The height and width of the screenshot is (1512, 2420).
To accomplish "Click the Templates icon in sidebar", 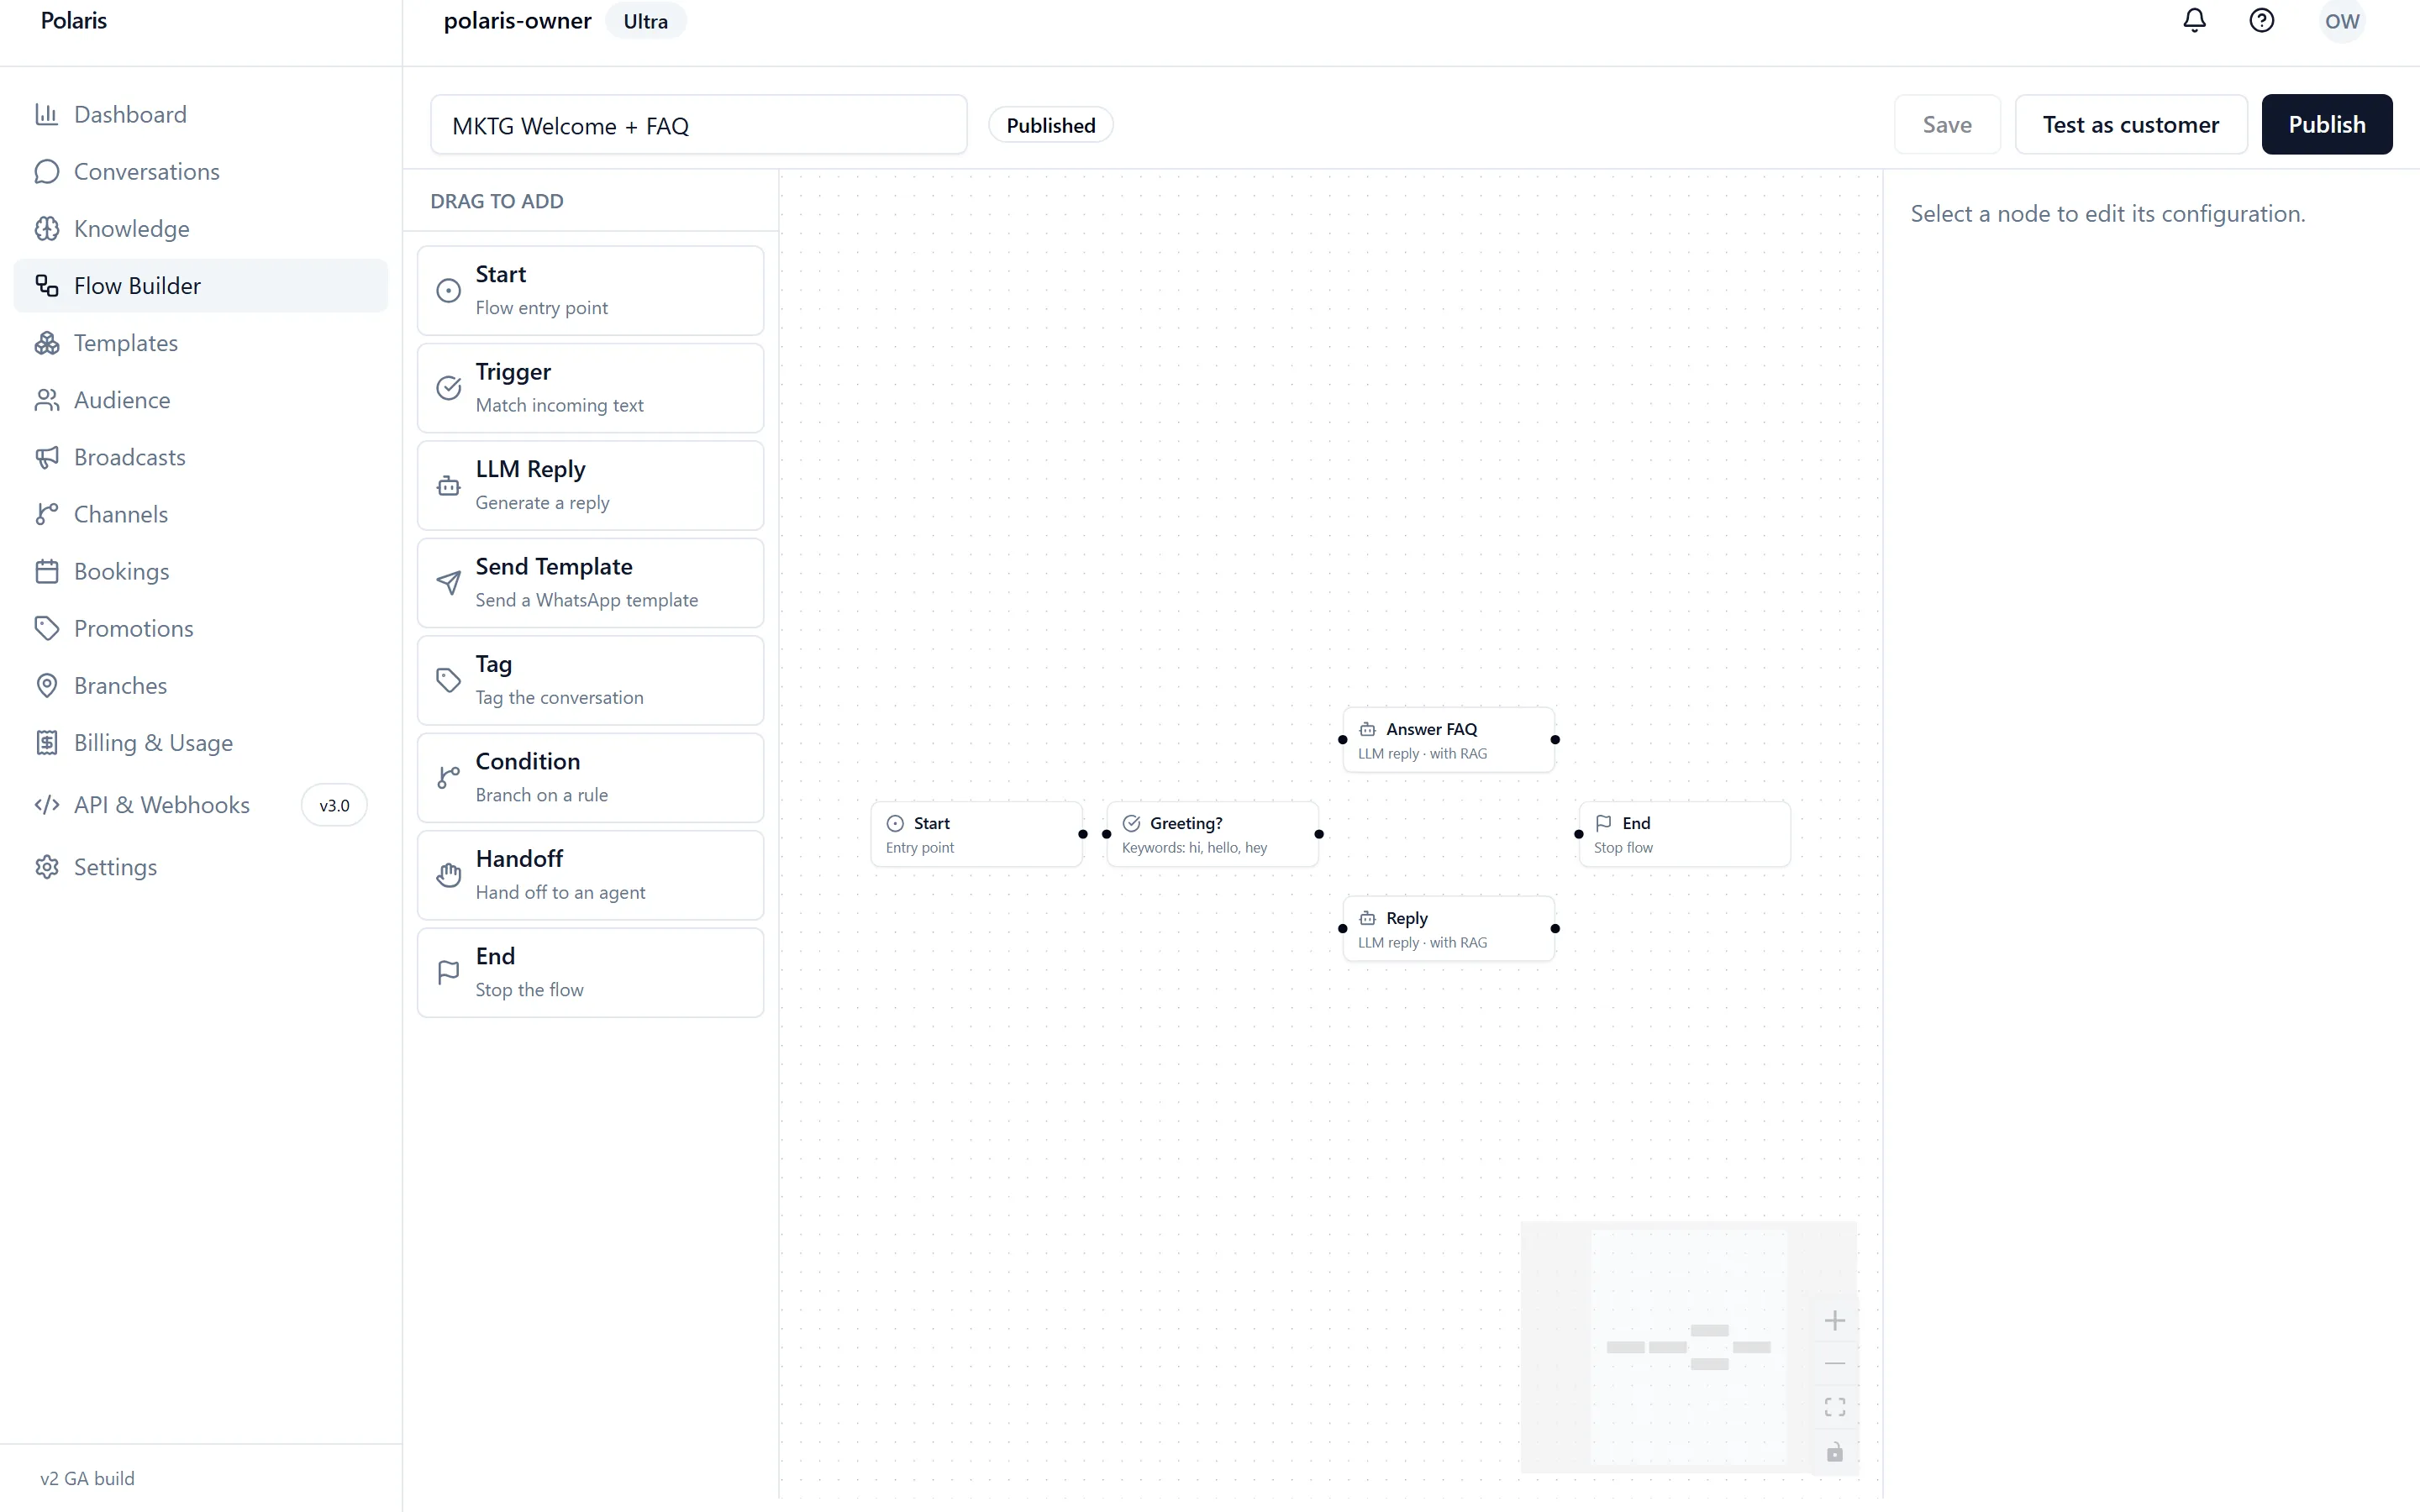I will coord(47,343).
